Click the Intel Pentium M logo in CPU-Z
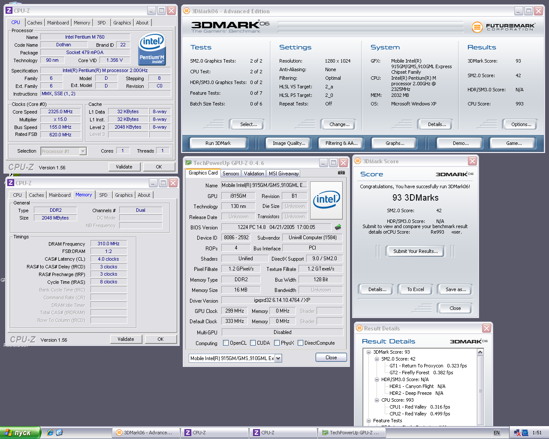This screenshot has width=549, height=439. coord(152,49)
